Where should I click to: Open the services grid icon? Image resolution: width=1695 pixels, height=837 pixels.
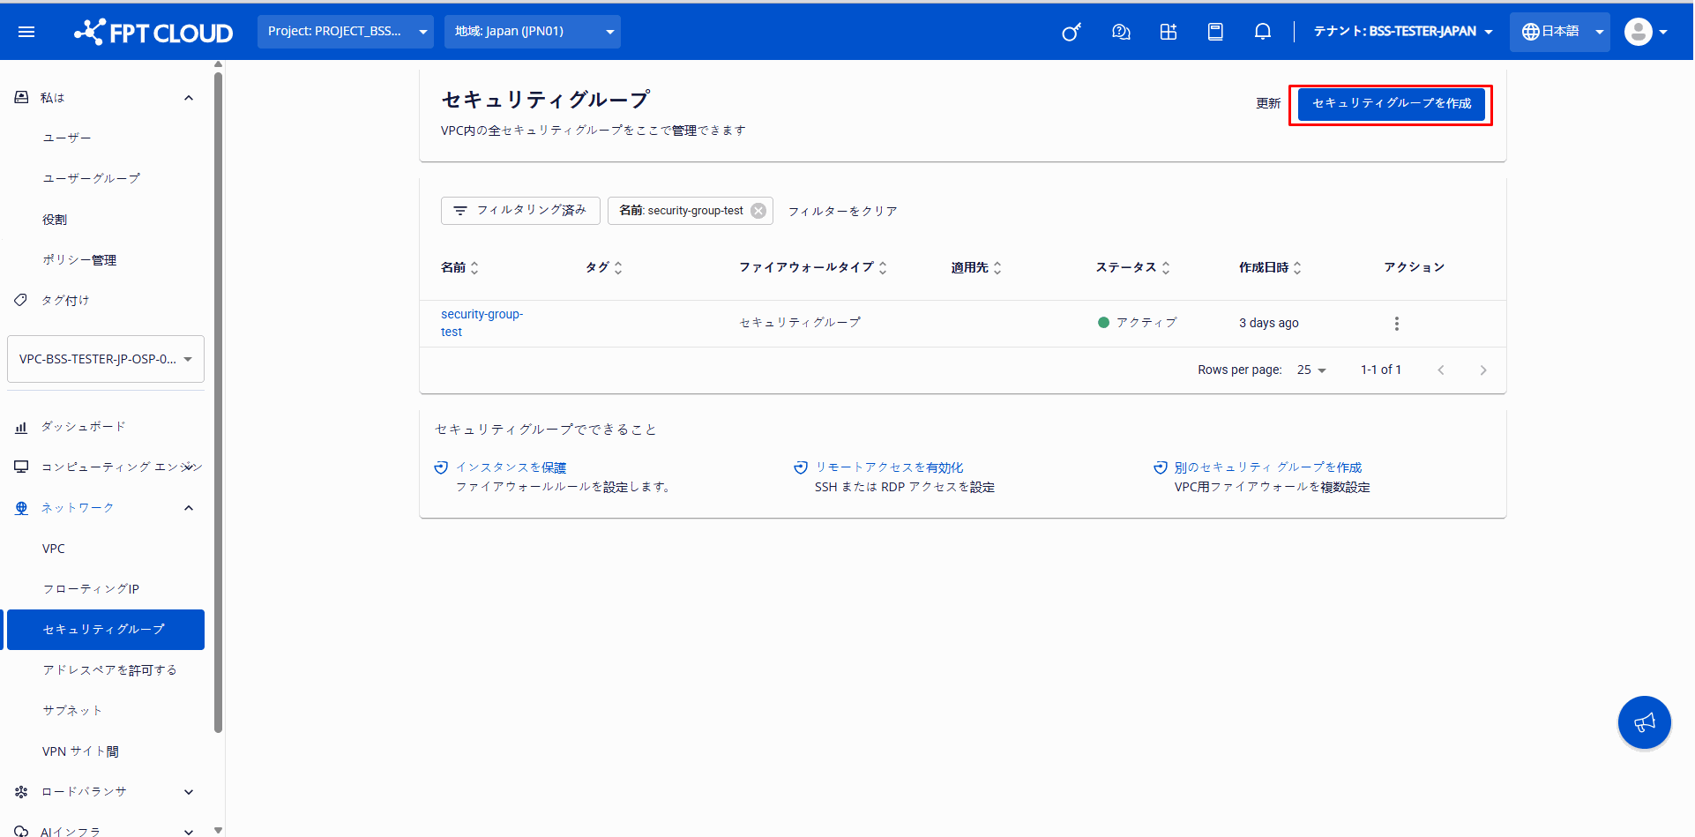point(1169,32)
